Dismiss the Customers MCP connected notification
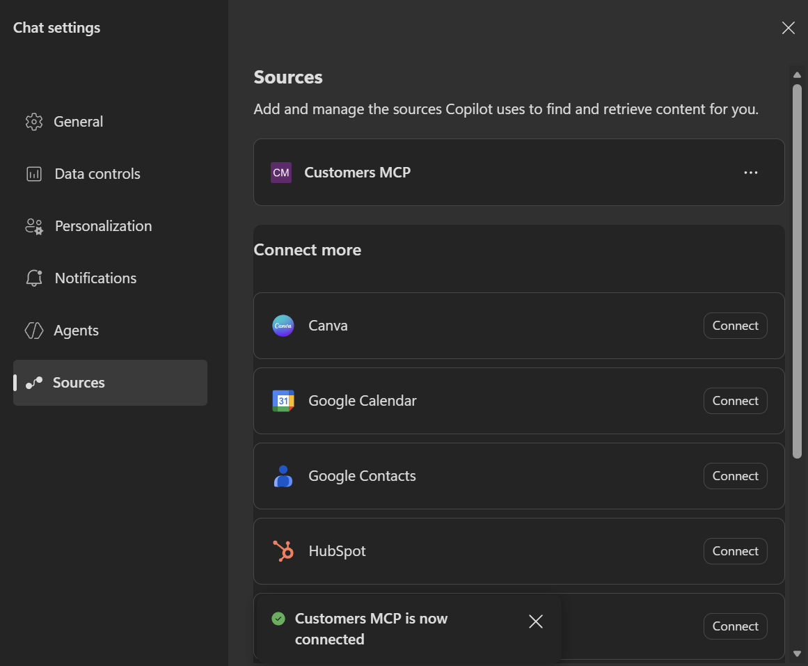 pyautogui.click(x=536, y=621)
